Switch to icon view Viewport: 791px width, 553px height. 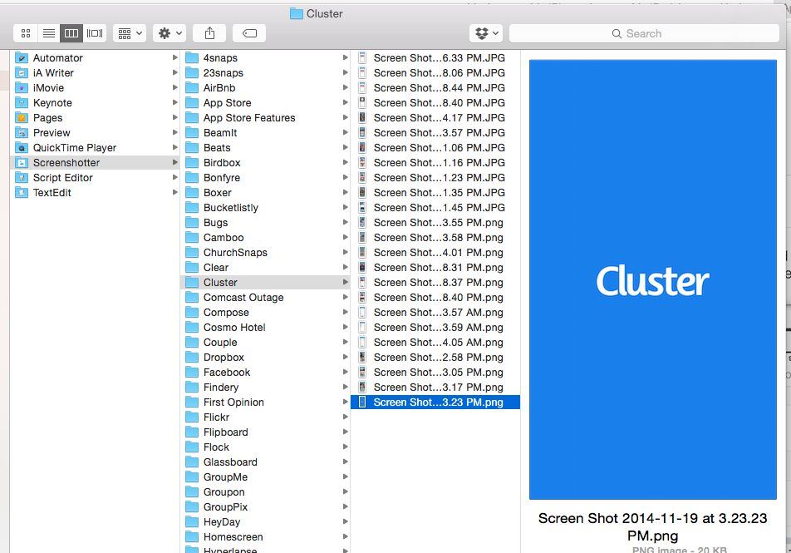26,33
